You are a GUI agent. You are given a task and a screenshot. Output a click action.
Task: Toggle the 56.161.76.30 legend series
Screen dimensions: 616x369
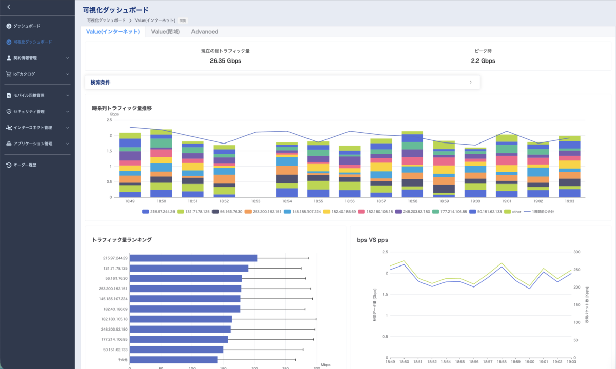[227, 211]
